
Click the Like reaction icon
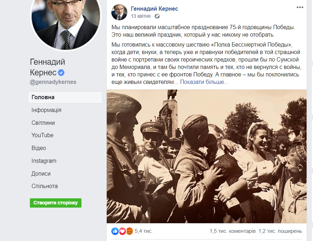tap(115, 231)
